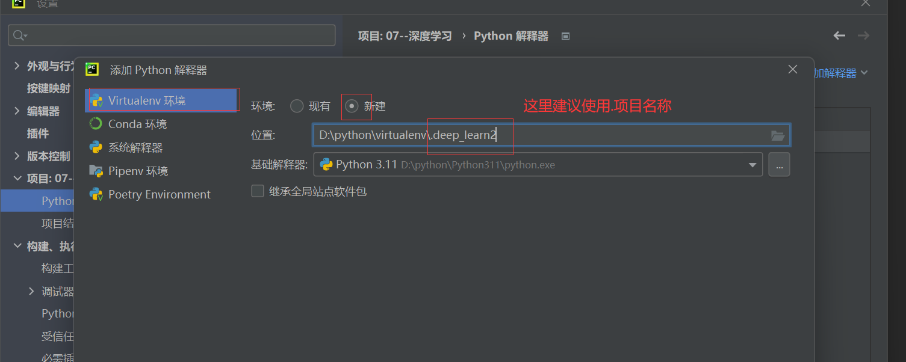Select Virtualenv 环境 in the interpreter list
This screenshot has height=362, width=906.
pyautogui.click(x=161, y=100)
